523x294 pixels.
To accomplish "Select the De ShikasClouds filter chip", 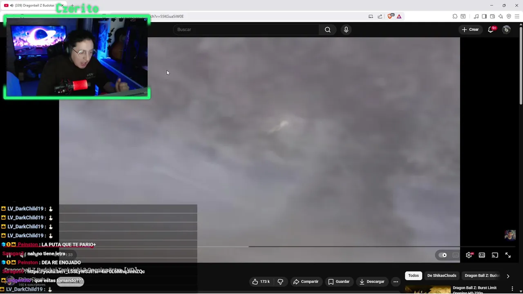I will click(442, 276).
